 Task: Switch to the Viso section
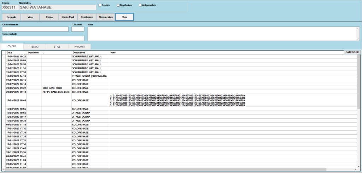pos(30,17)
